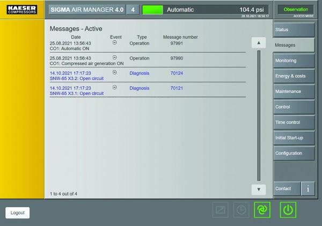Open the info 'i' button beside Contact
Screen dimensions: 322x226
click(308, 188)
